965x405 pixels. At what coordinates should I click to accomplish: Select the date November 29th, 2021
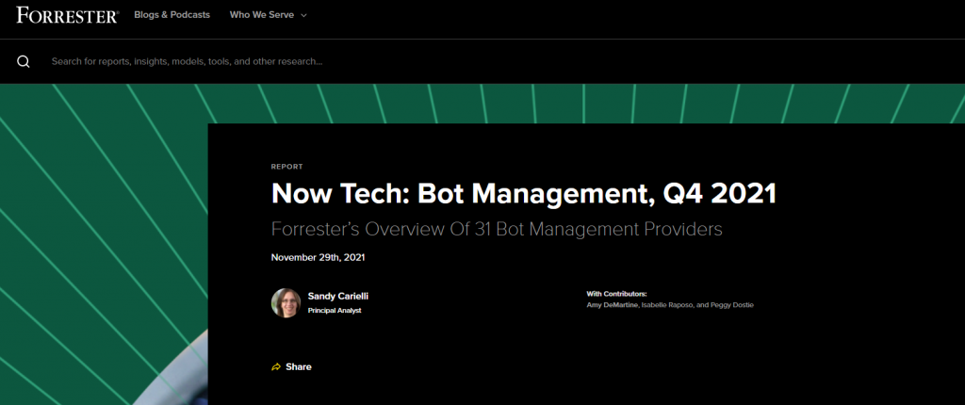[x=319, y=257]
